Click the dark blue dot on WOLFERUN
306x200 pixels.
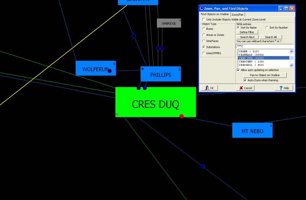point(110,71)
